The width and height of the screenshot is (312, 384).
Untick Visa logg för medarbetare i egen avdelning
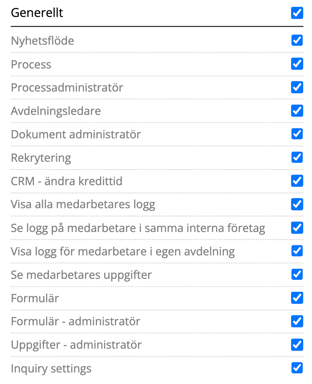(297, 251)
